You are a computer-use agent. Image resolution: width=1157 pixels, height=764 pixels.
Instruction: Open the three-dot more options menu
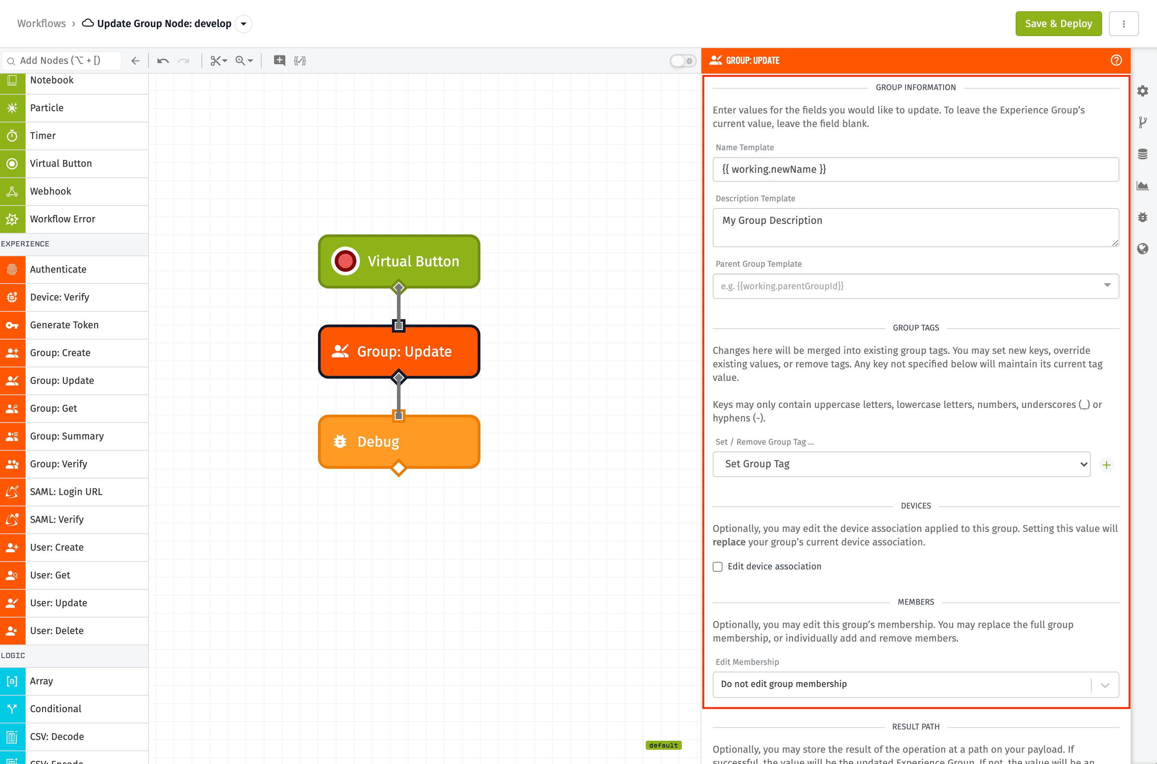tap(1124, 24)
